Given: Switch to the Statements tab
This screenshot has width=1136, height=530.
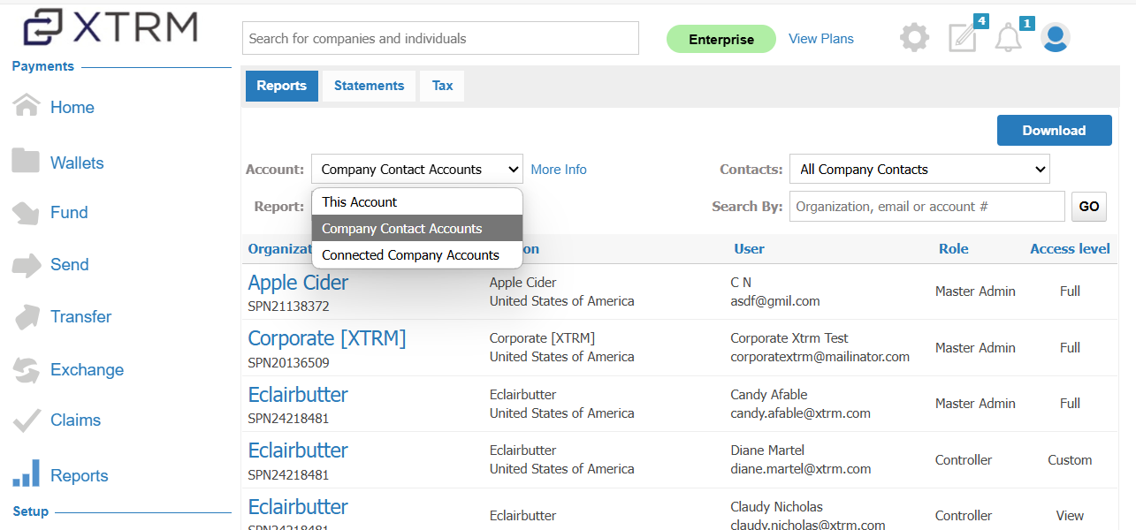Looking at the screenshot, I should (369, 86).
